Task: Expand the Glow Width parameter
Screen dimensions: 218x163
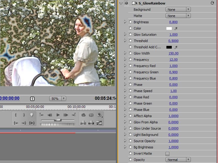Action: 125,53
